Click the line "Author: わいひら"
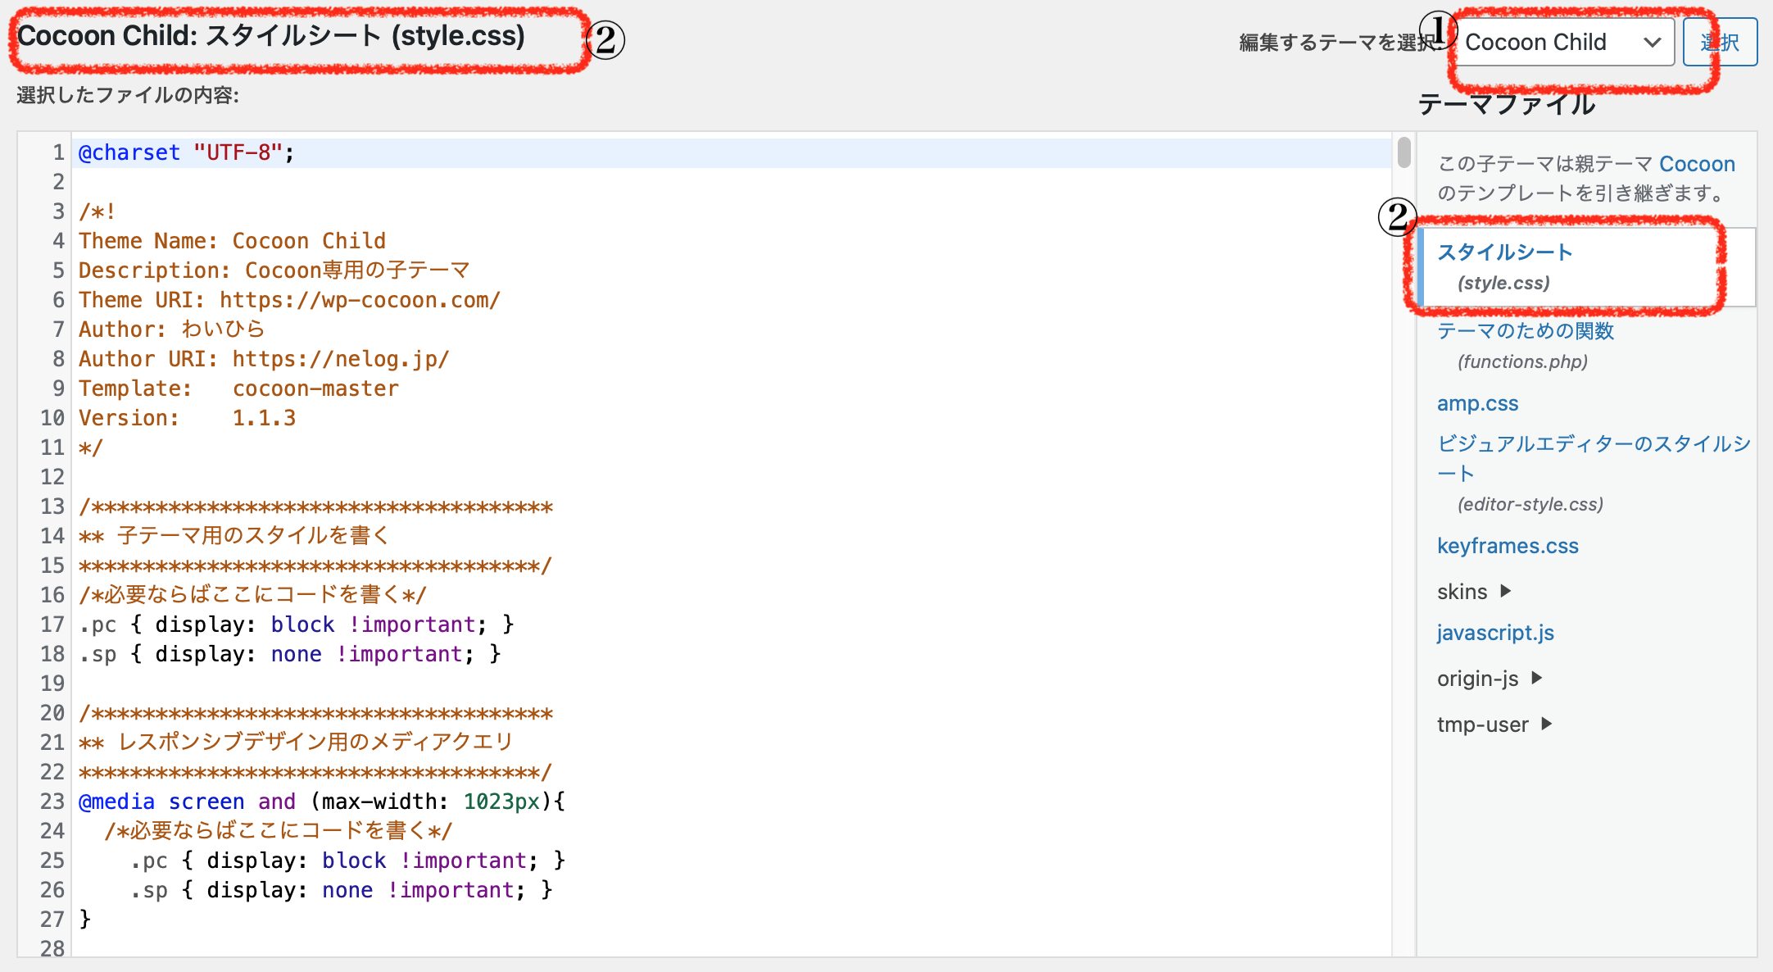Viewport: 1773px width, 972px height. pyautogui.click(x=172, y=329)
